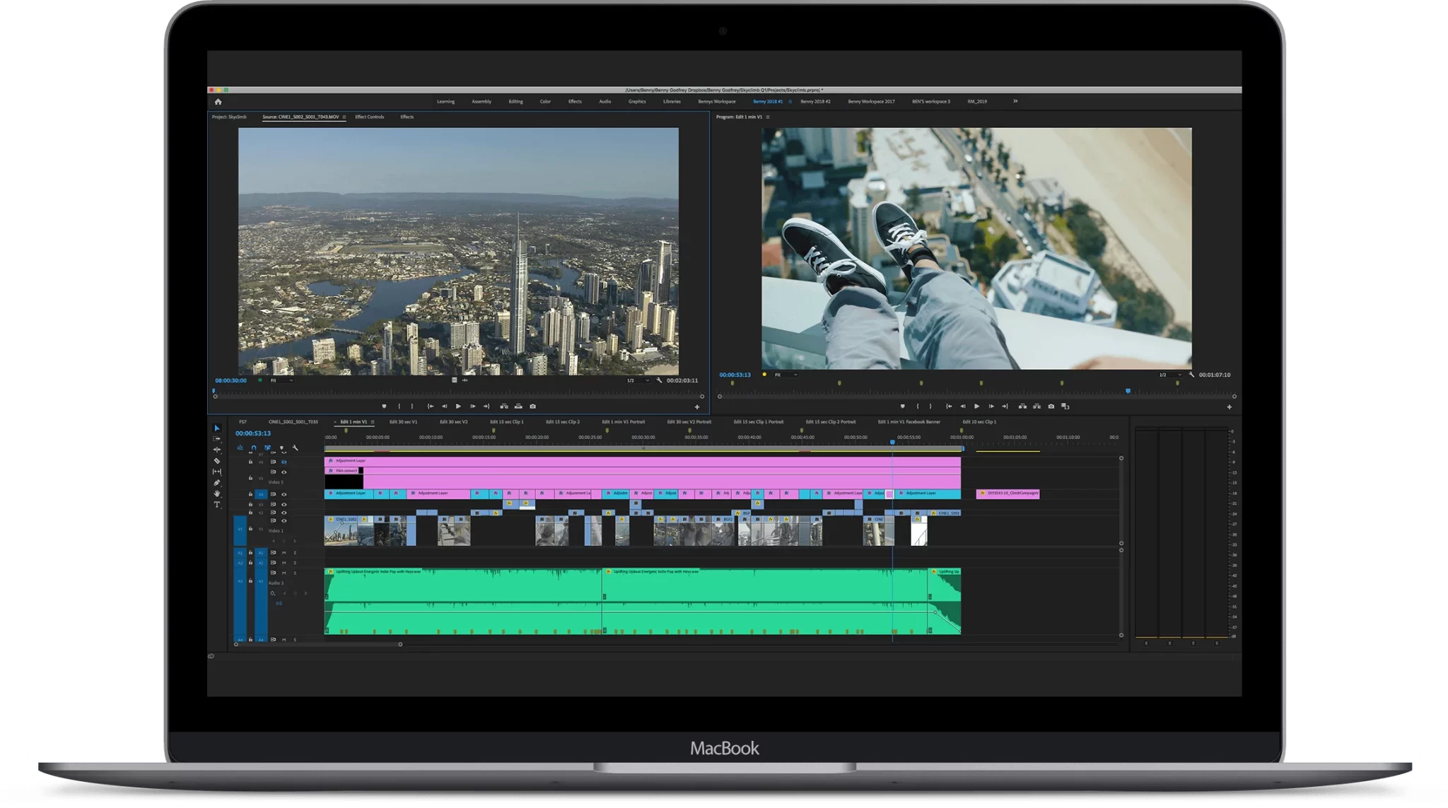Mute audio track A2
The height and width of the screenshot is (808, 1448).
click(284, 563)
